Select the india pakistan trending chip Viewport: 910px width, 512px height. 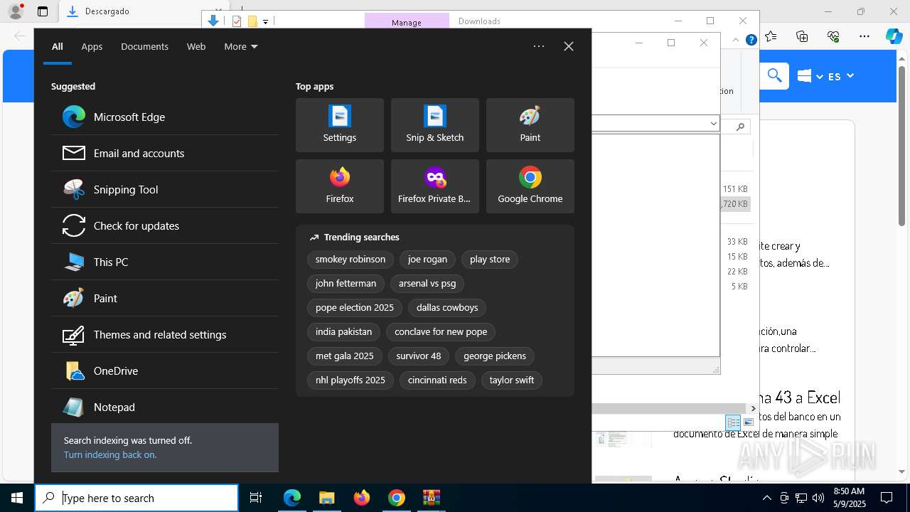click(344, 331)
